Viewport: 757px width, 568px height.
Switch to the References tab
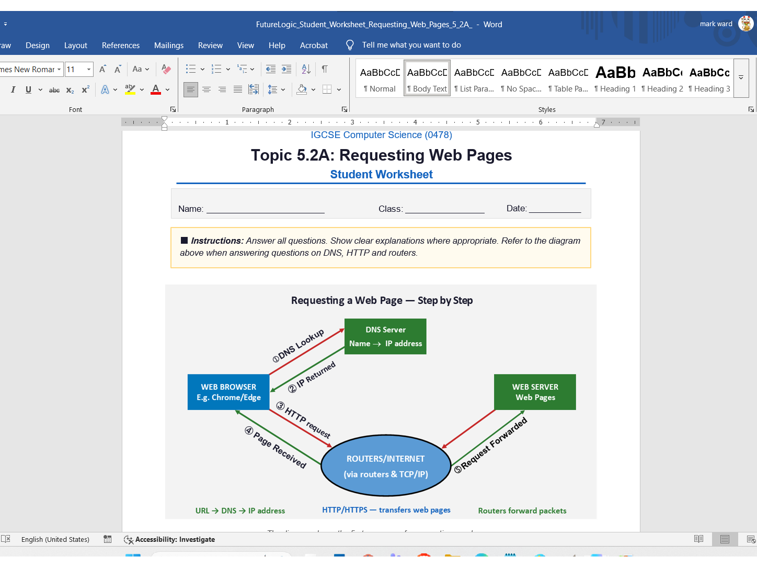click(121, 46)
